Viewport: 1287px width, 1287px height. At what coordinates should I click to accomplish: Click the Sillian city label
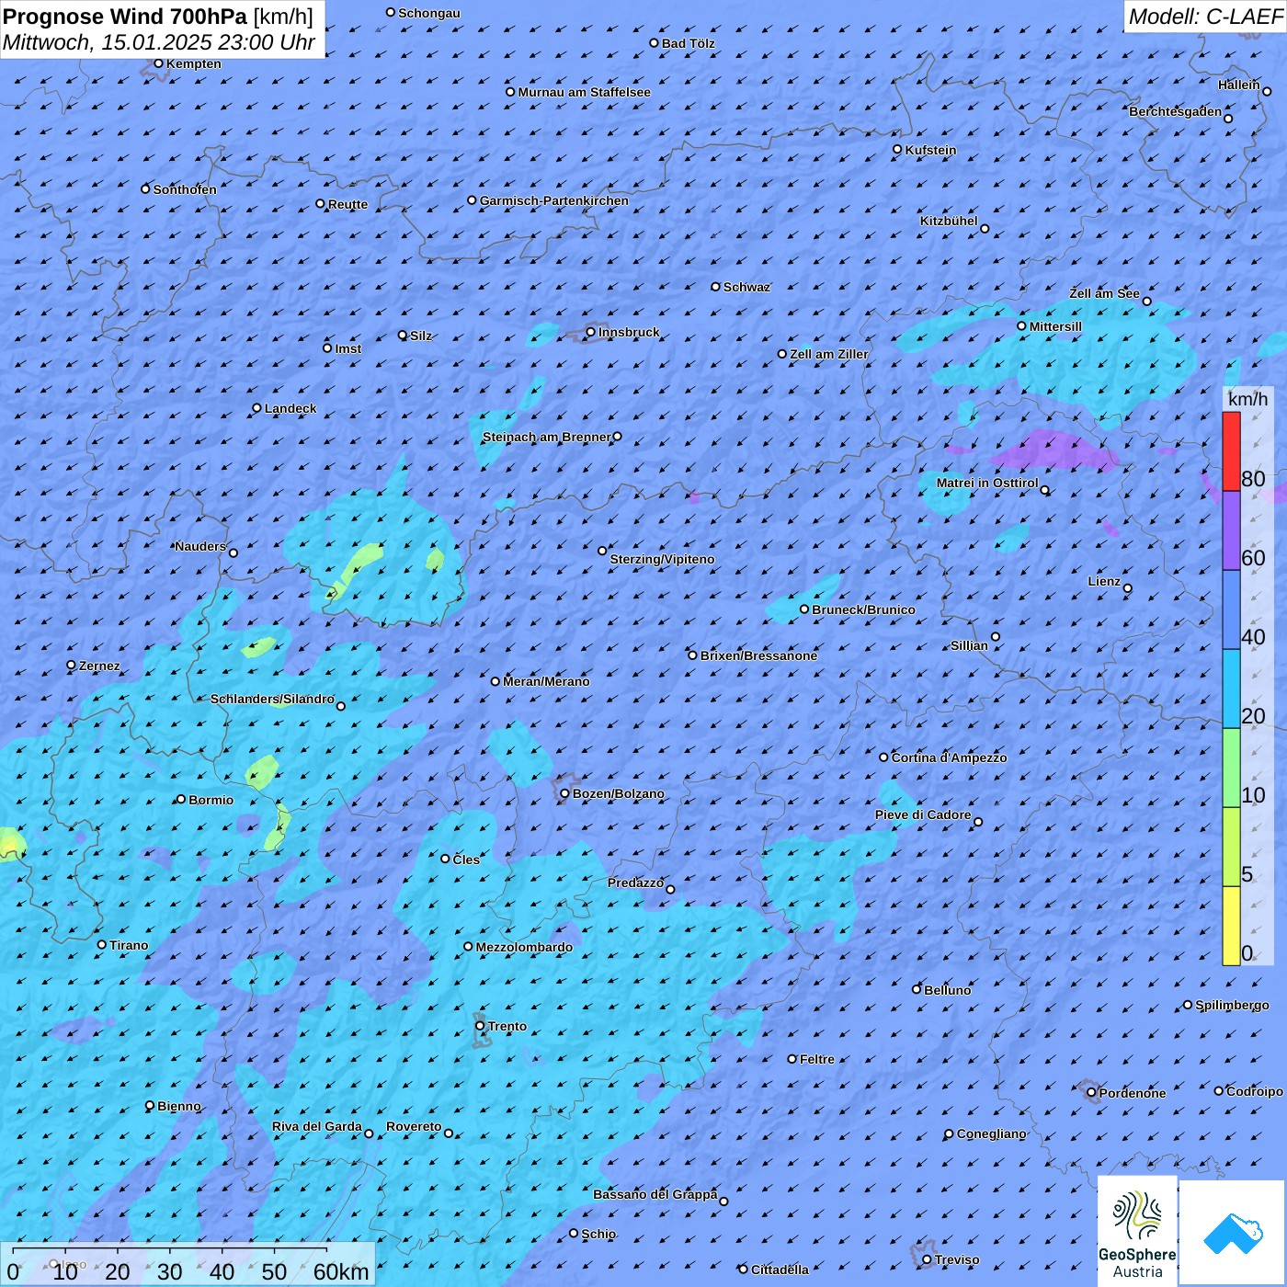coord(969,645)
